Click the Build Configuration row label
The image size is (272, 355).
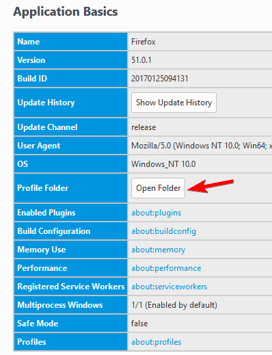point(54,231)
